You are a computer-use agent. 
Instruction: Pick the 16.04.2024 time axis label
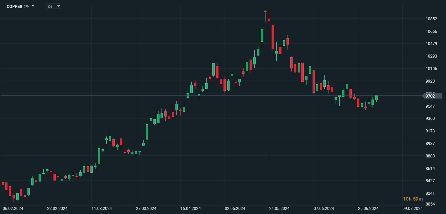(x=191, y=209)
